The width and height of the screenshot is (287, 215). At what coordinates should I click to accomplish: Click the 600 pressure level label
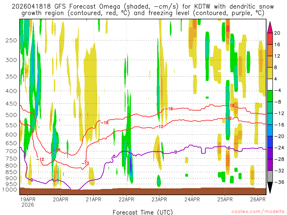(x=11, y=135)
